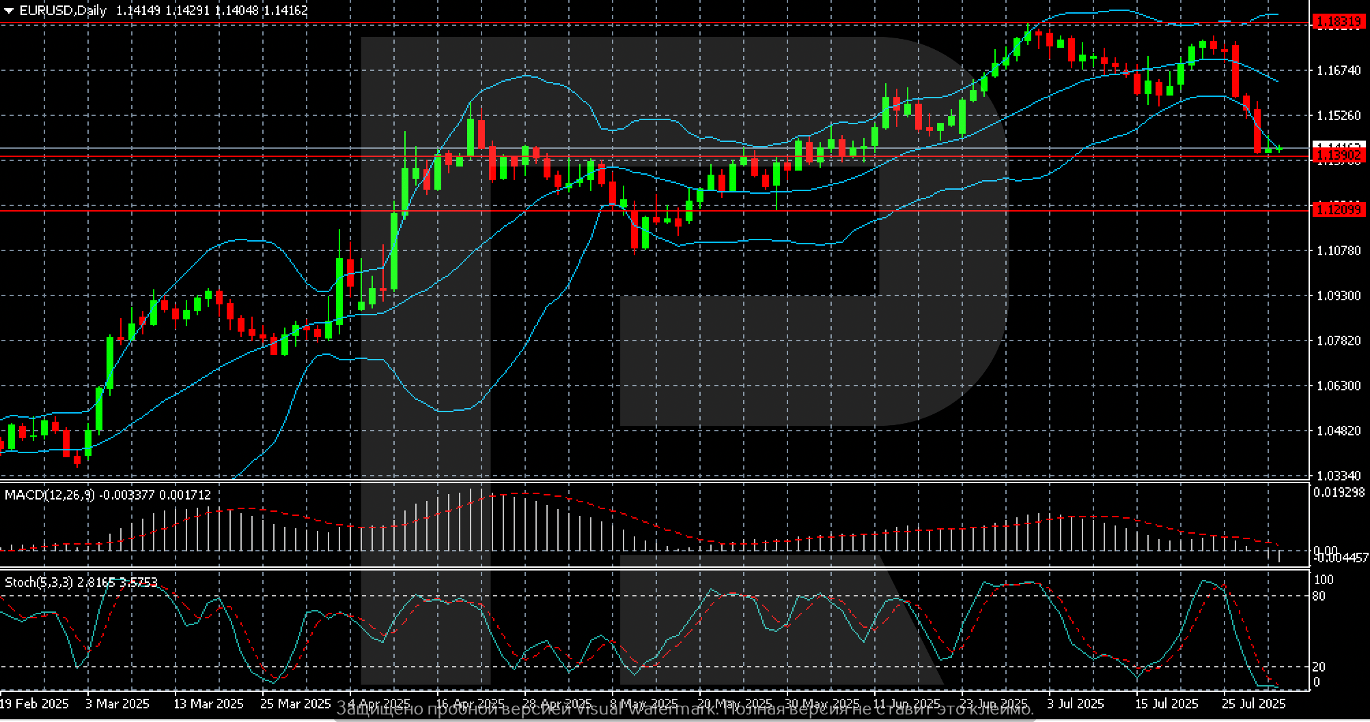Image resolution: width=1370 pixels, height=722 pixels.
Task: Click the 3 Mar 2025 date label
Action: [117, 703]
